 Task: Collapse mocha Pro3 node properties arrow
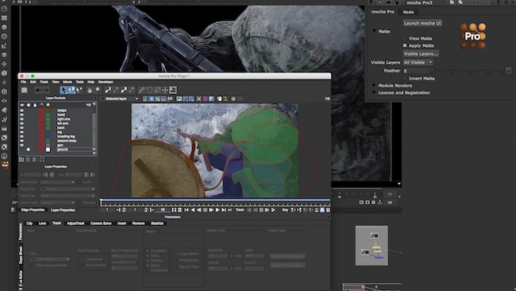[x=372, y=2]
